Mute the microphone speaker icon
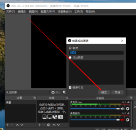Screen dimensions: 136x130 (x=123, y=109)
